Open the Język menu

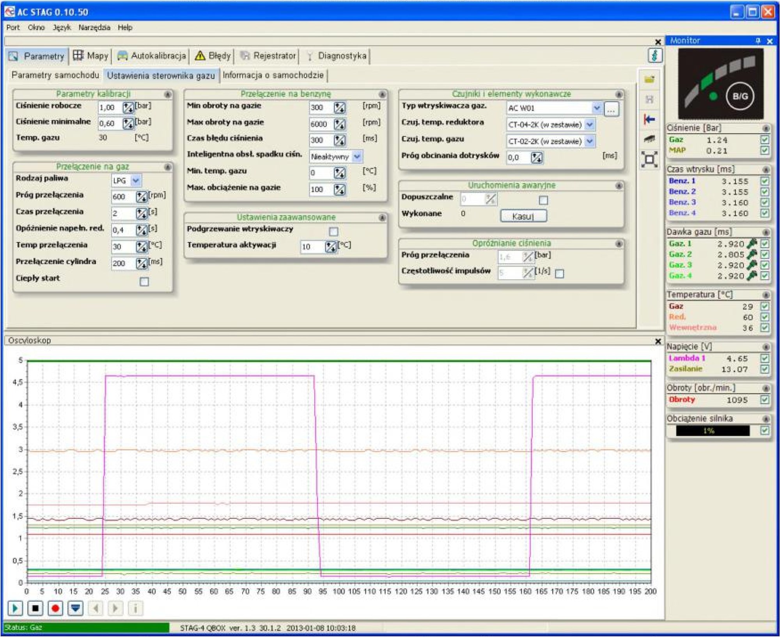click(62, 27)
